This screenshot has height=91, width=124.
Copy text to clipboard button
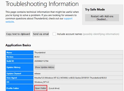[18, 34]
